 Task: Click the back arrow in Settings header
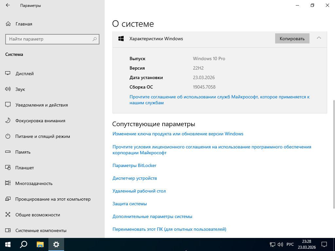coord(8,5)
